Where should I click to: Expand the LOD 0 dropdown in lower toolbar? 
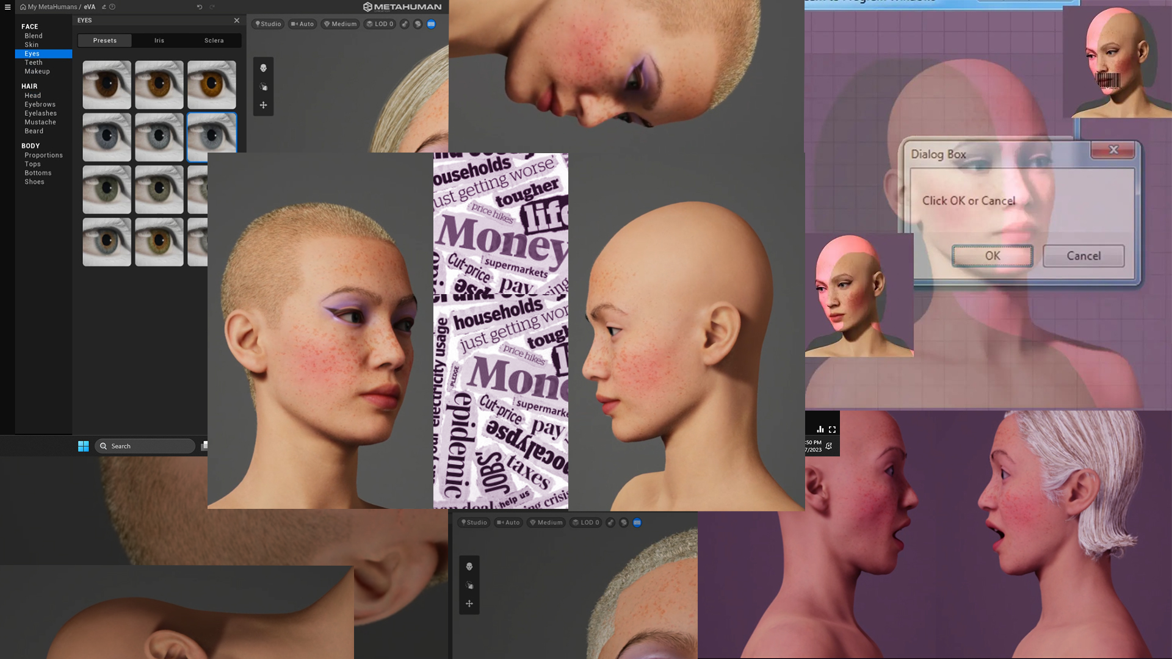coord(585,523)
